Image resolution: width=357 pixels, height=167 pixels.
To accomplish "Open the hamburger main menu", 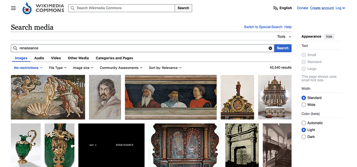I will (x=14, y=8).
